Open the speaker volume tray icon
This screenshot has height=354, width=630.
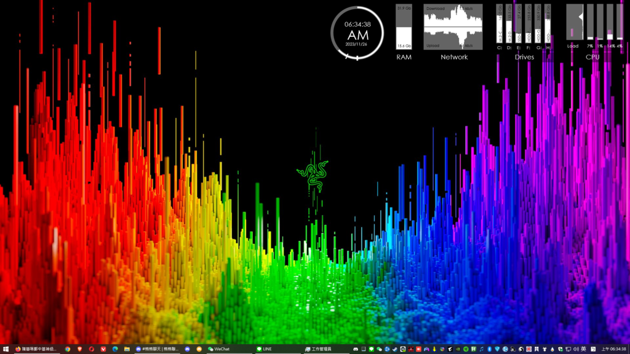tap(576, 349)
